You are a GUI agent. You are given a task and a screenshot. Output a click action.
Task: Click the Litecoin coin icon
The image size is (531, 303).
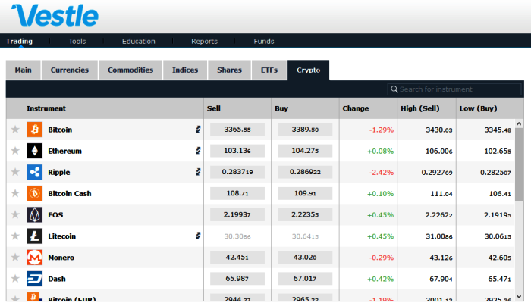[x=35, y=236]
